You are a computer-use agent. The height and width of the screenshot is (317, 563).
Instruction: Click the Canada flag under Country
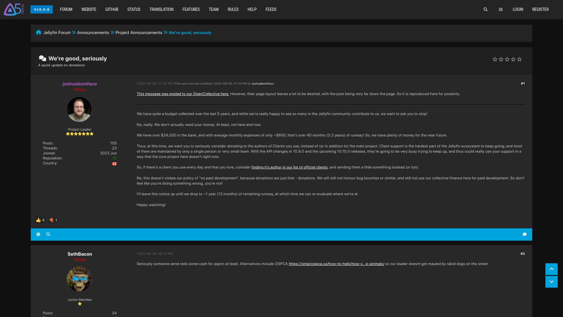pyautogui.click(x=114, y=164)
